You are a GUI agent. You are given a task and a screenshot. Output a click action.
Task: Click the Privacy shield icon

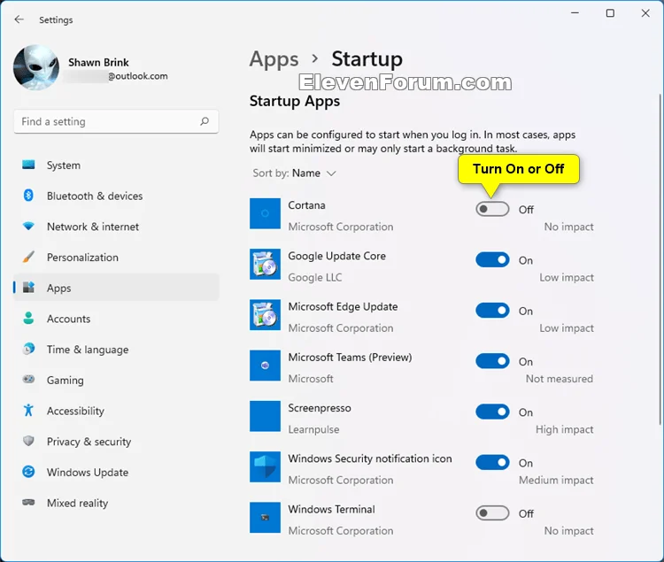[28, 441]
